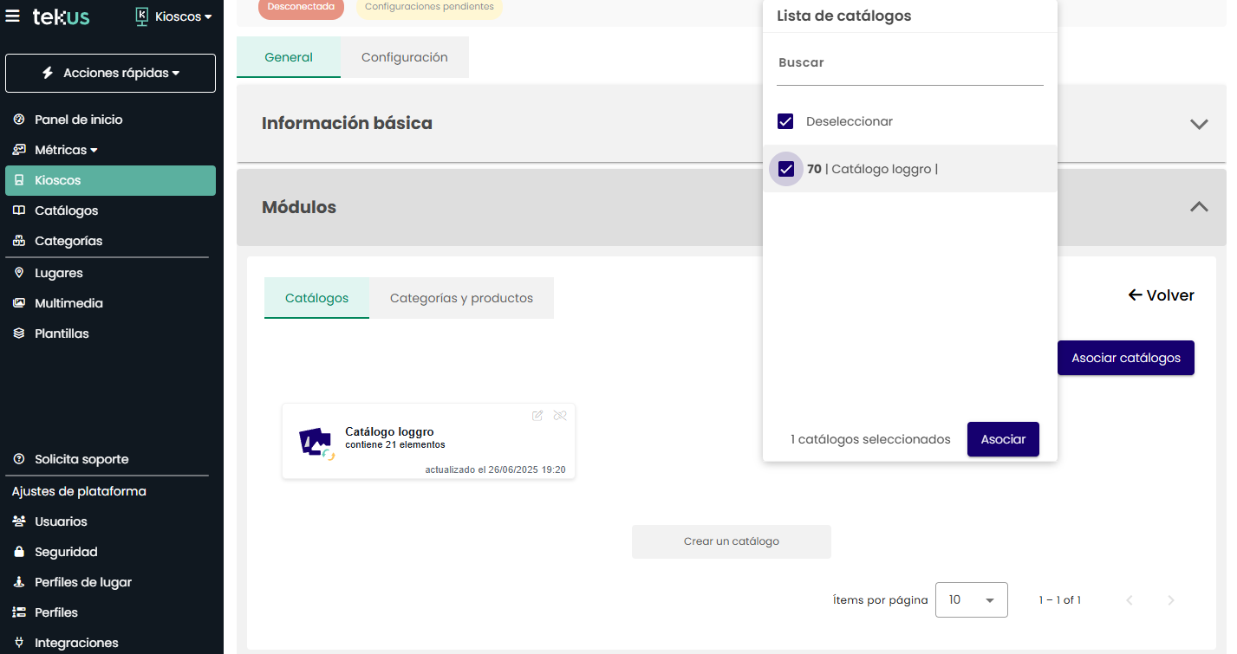Switch to the Configuración tab
The width and height of the screenshot is (1237, 654).
coord(404,57)
